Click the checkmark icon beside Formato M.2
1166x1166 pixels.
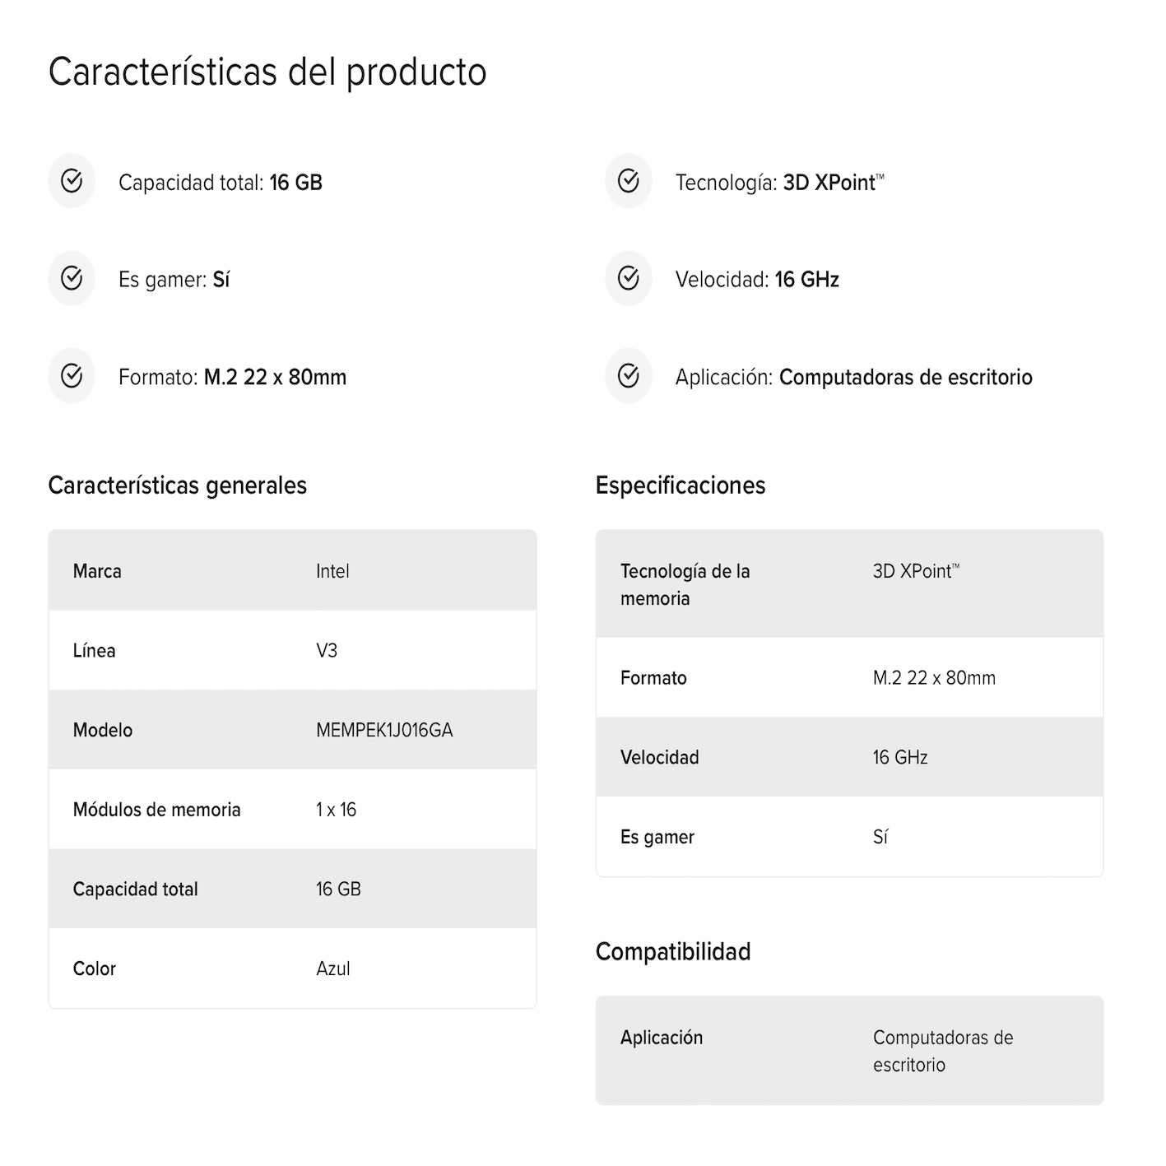pyautogui.click(x=72, y=376)
